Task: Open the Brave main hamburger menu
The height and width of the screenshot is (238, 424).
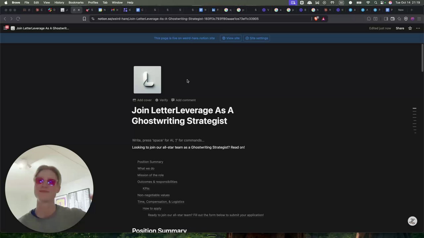Action: coord(419,19)
